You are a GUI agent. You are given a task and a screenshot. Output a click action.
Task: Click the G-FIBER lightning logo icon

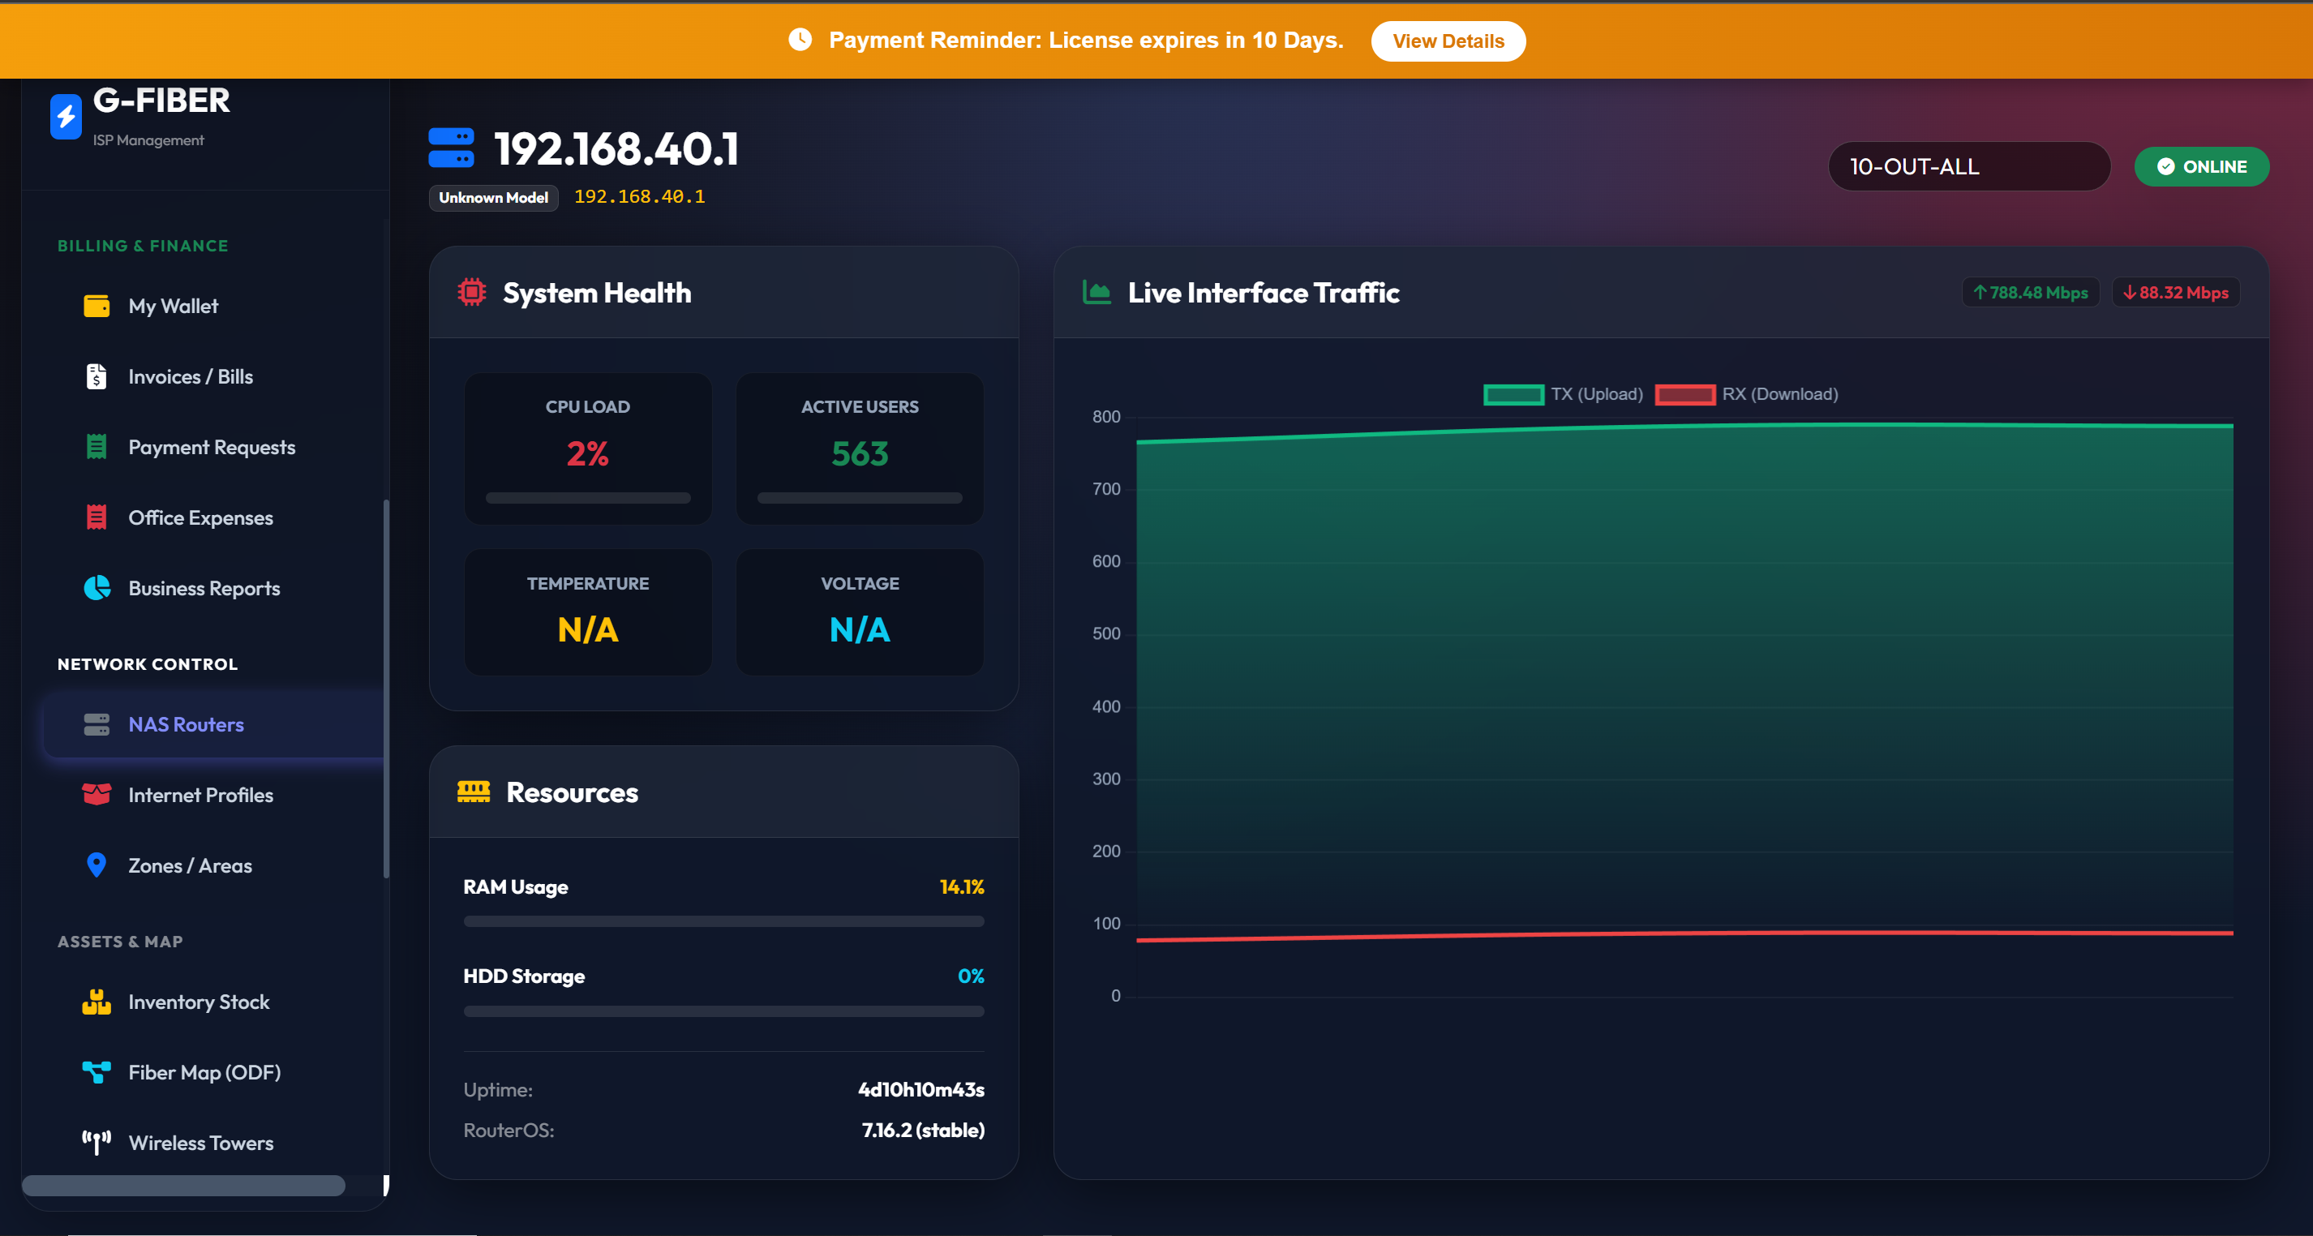[66, 117]
